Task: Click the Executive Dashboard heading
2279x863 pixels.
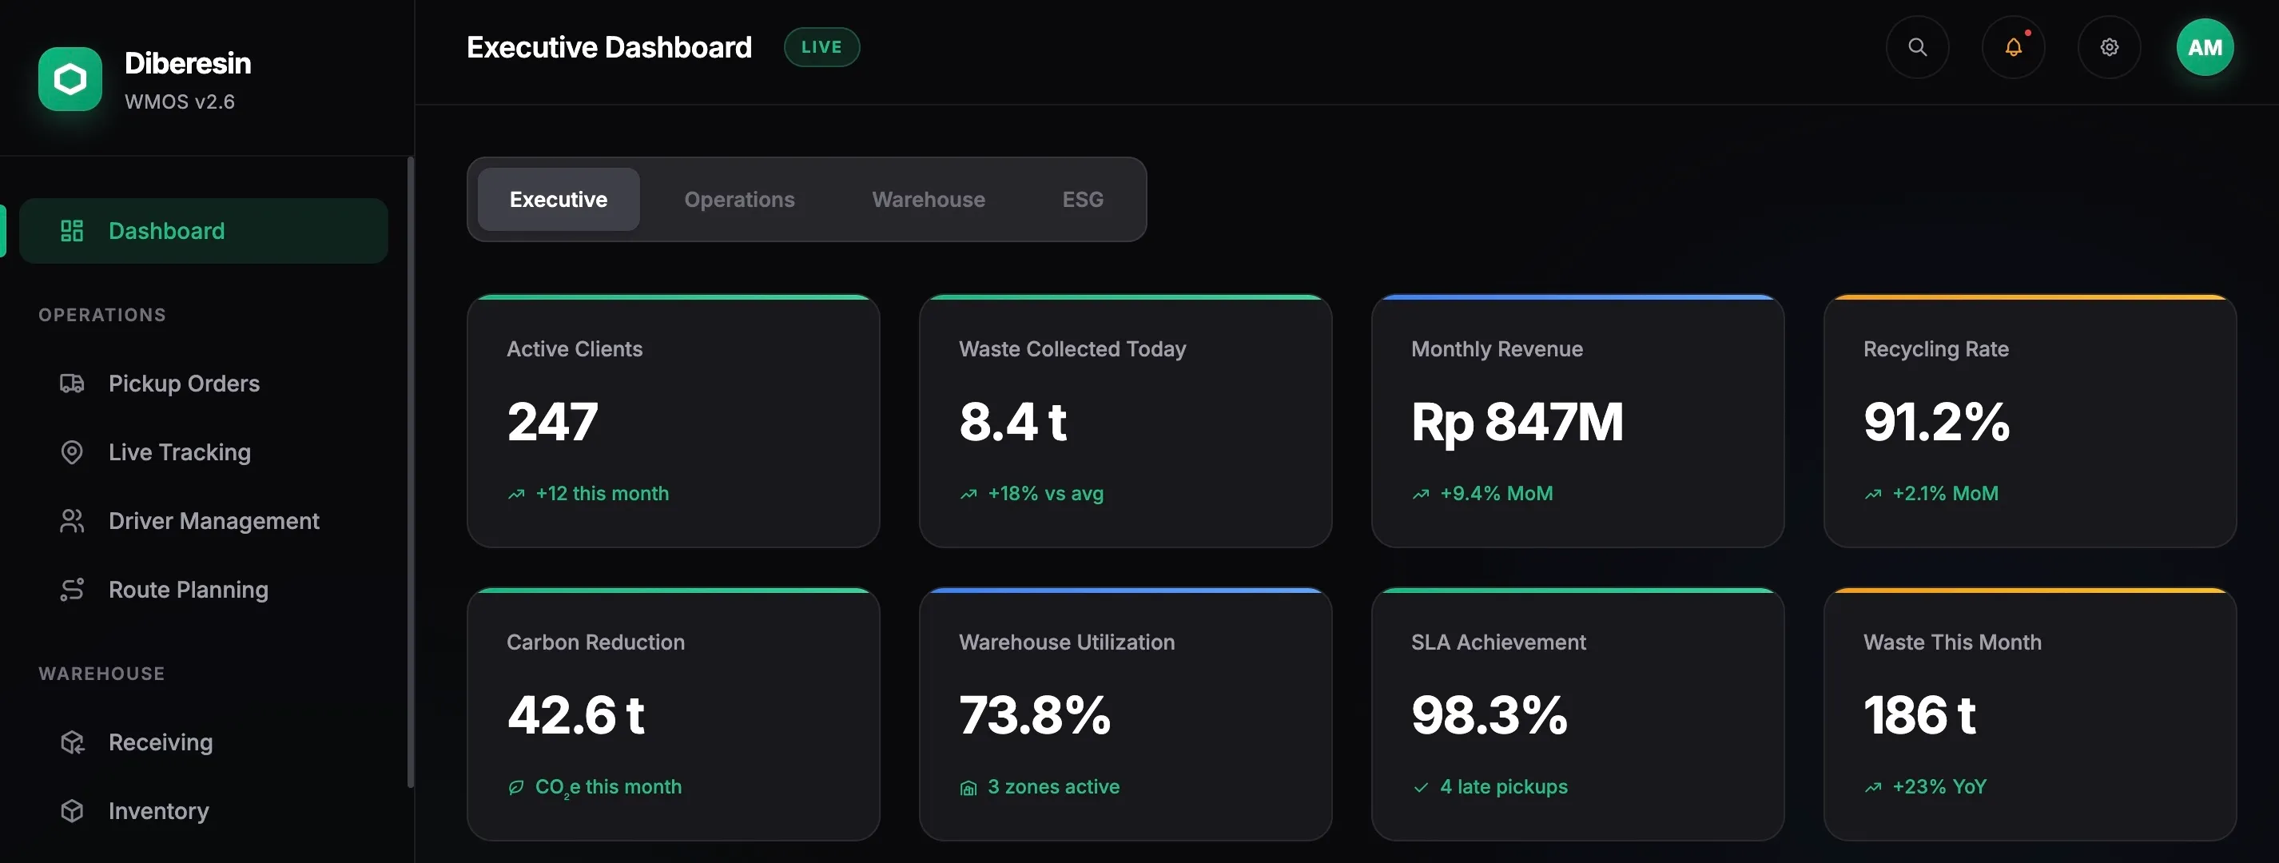Action: click(x=609, y=47)
